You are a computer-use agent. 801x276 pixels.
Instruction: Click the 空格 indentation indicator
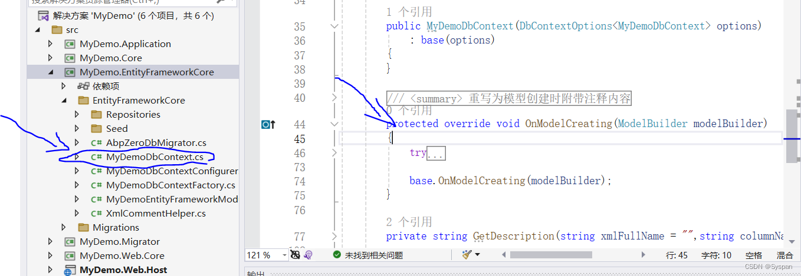(x=753, y=255)
